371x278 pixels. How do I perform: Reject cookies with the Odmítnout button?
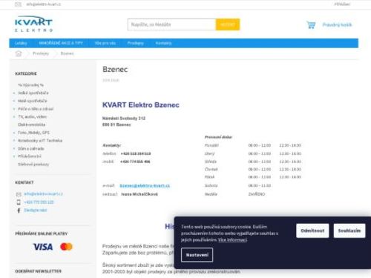click(312, 231)
